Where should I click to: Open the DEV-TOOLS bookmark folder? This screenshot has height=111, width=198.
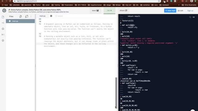pos(80,5)
